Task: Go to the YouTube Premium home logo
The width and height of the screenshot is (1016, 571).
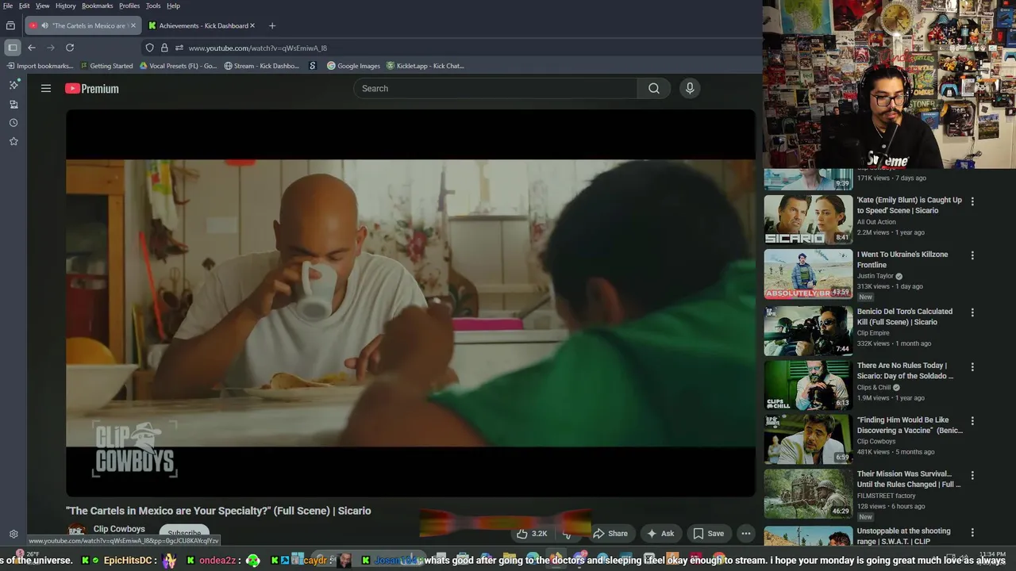Action: pyautogui.click(x=92, y=89)
